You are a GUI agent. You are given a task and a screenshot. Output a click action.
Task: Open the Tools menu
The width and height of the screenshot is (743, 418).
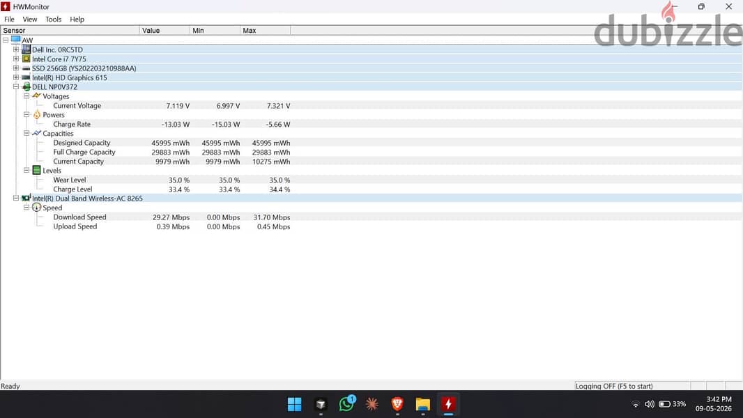[54, 20]
